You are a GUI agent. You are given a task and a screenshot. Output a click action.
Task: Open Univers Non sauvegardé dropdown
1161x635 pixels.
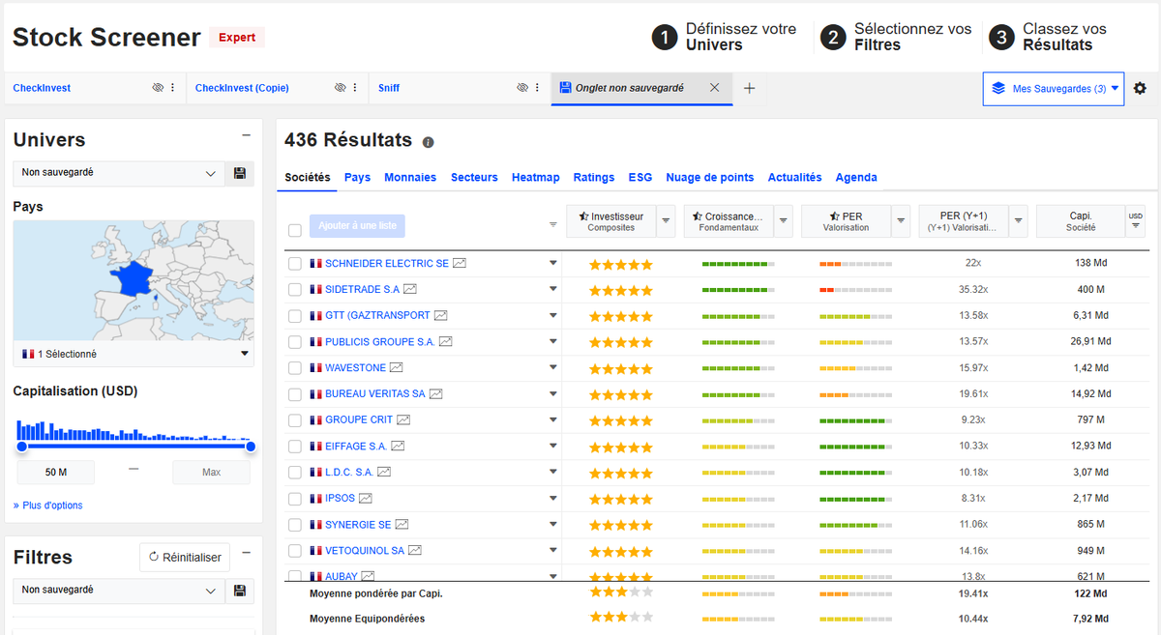point(119,173)
